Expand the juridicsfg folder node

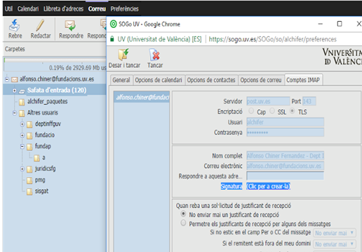22,169
